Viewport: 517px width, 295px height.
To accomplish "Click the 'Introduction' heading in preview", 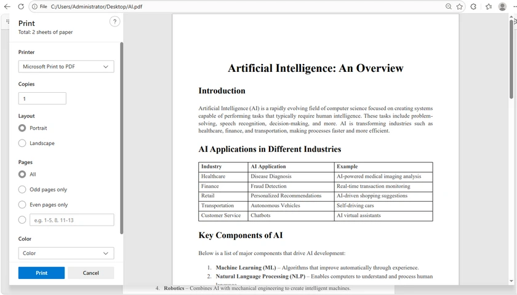I will click(222, 91).
